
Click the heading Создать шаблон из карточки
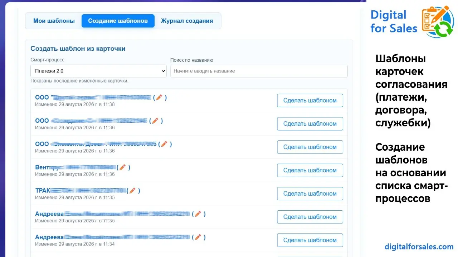click(78, 49)
